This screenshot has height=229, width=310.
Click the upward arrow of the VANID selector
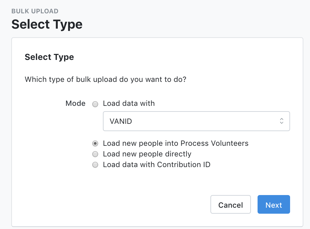pos(281,119)
